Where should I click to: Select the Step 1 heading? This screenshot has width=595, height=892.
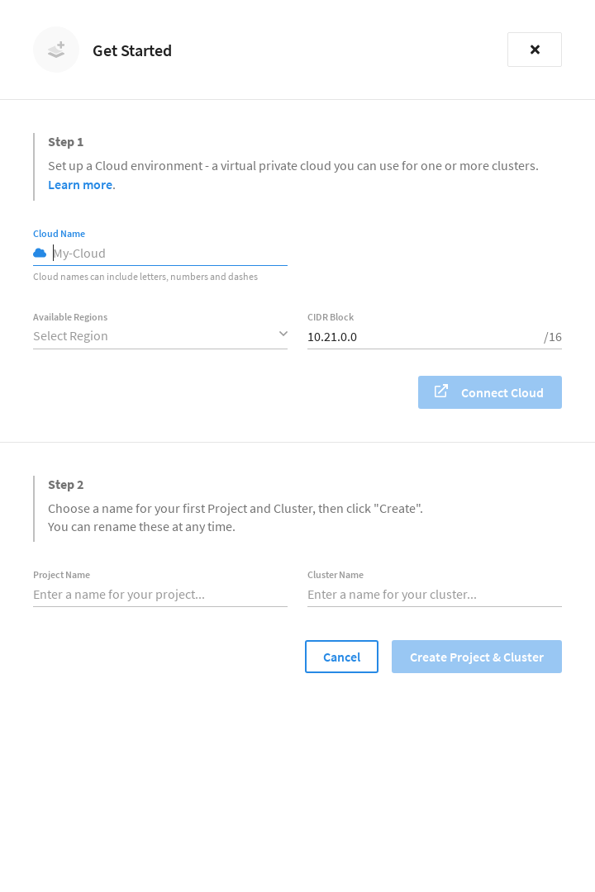point(66,141)
